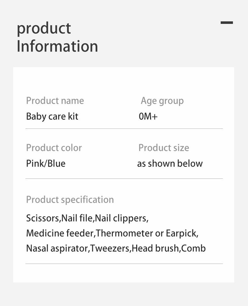Select the "Age group" label
The image size is (248, 306).
[162, 101]
